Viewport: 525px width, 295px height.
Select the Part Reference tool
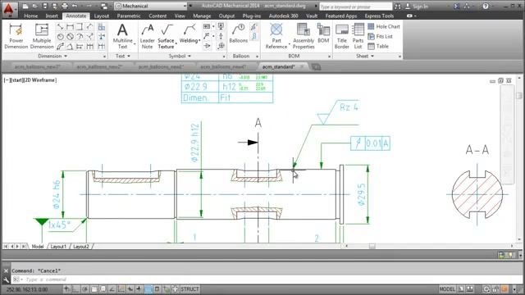point(276,36)
